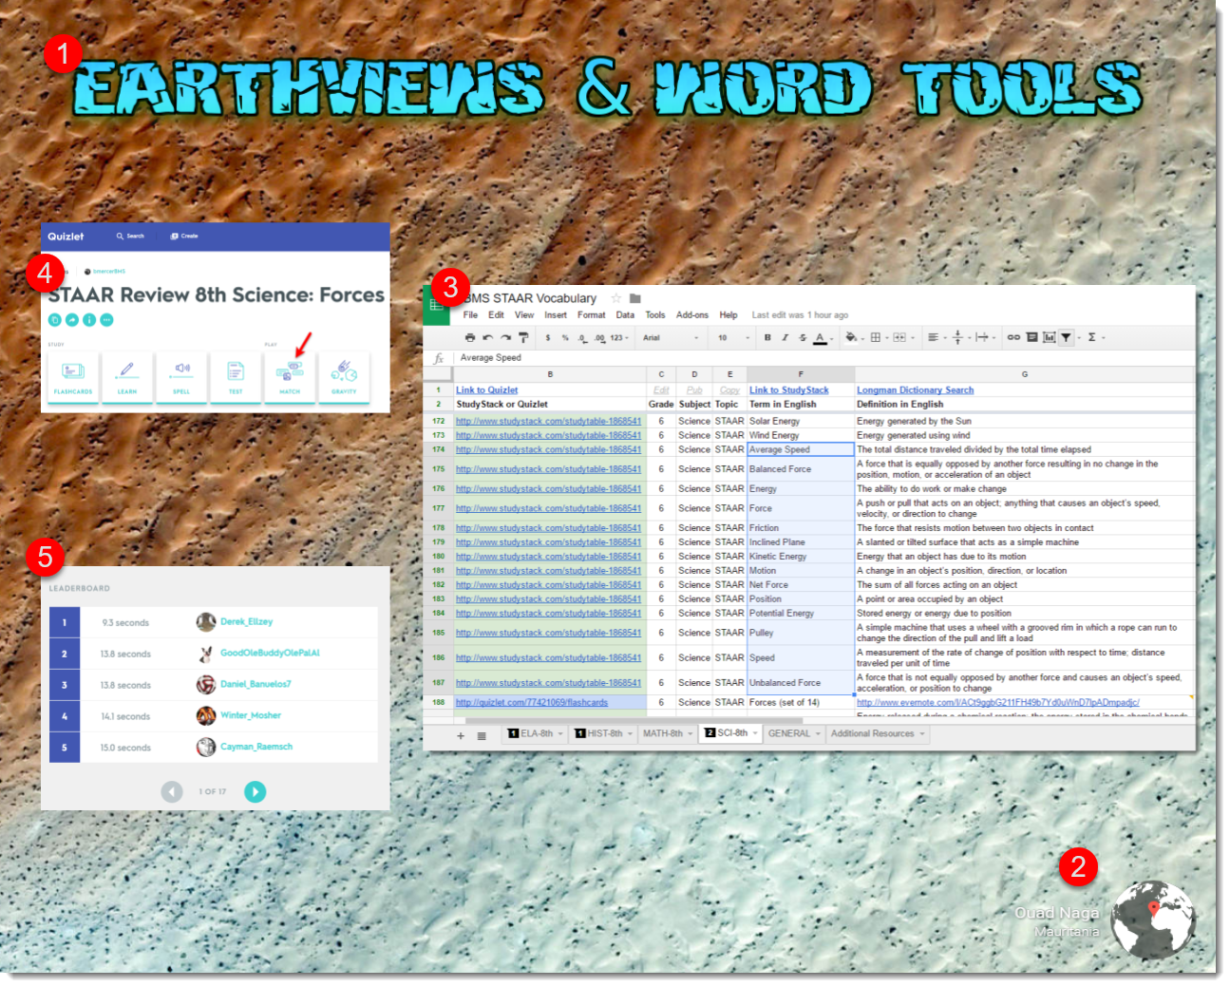Click Quizlet info round icon
1230x987 pixels.
tap(89, 320)
